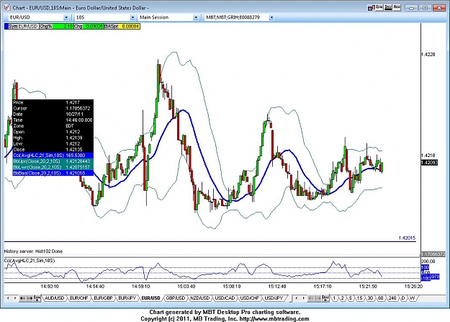This screenshot has height=322, width=450.
Task: Click the window layout icon beside Sym button
Action: coord(371,8)
